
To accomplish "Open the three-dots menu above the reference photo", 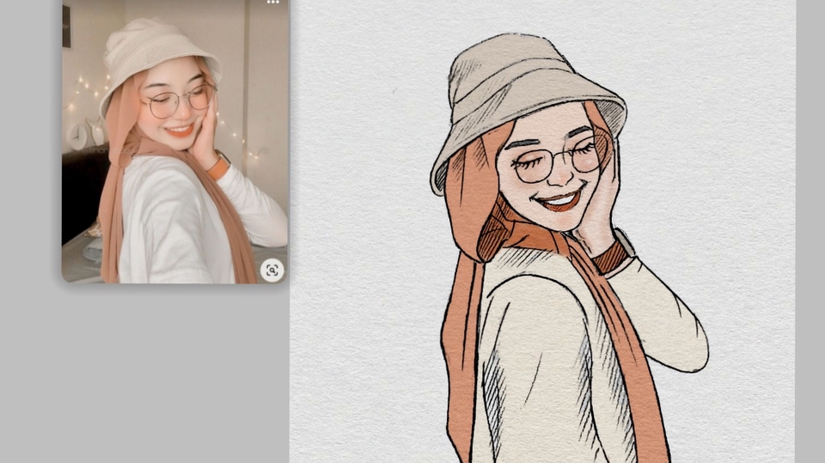I will click(x=272, y=2).
